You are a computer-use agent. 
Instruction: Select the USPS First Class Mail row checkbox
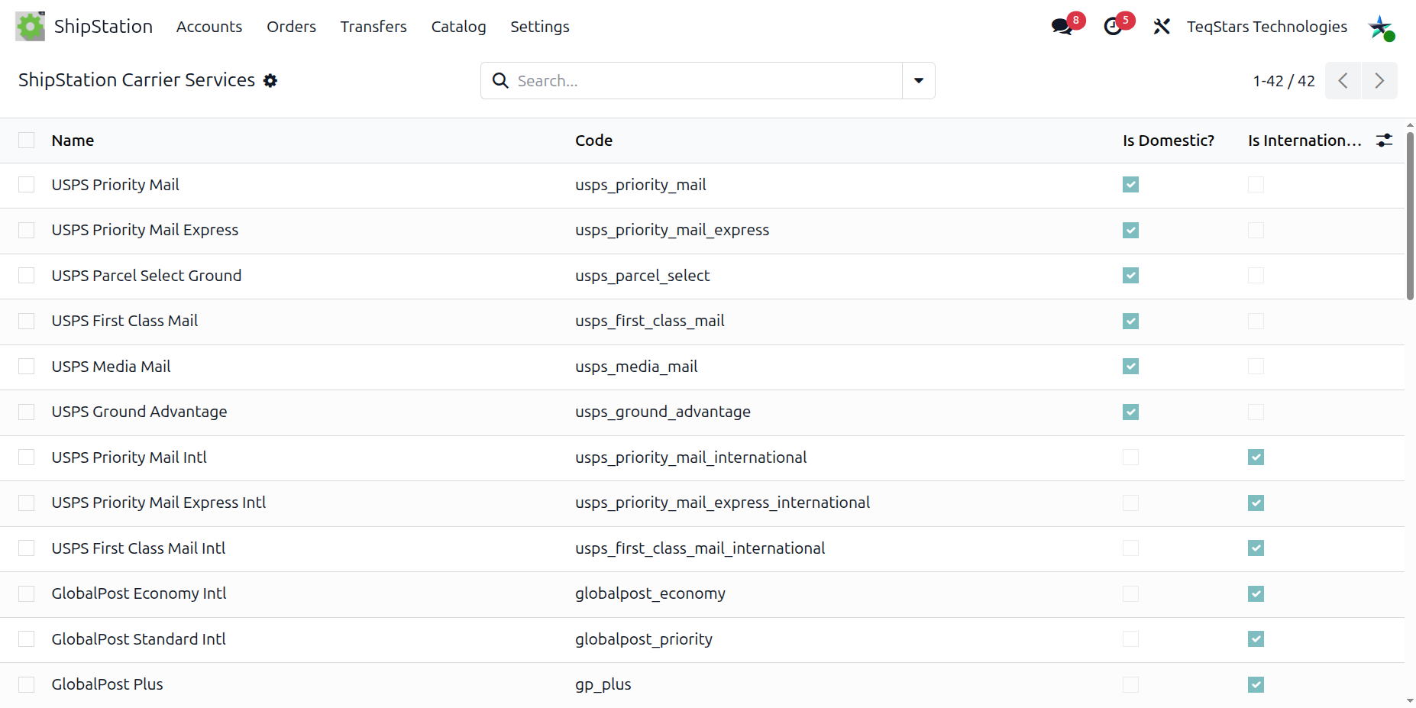(27, 321)
